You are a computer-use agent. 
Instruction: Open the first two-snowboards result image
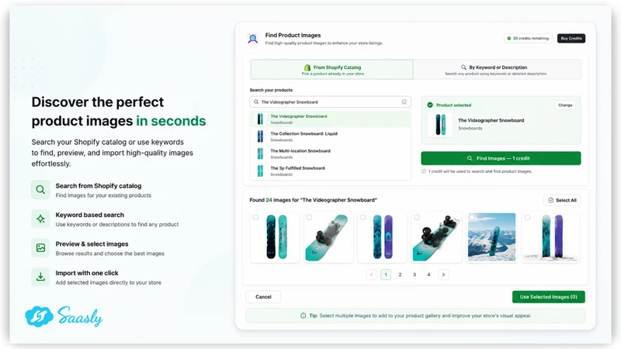(276, 237)
